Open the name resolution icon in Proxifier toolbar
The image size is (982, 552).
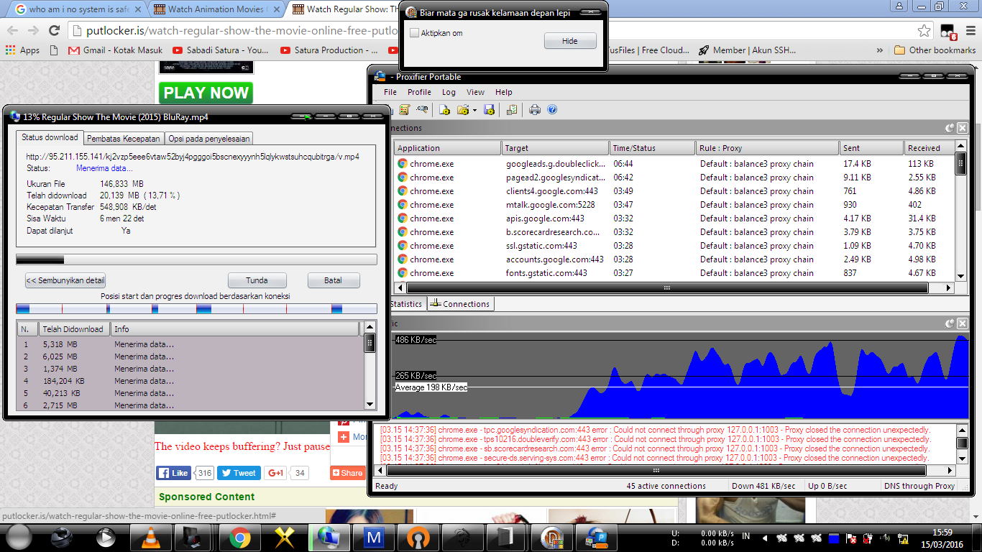(x=422, y=110)
